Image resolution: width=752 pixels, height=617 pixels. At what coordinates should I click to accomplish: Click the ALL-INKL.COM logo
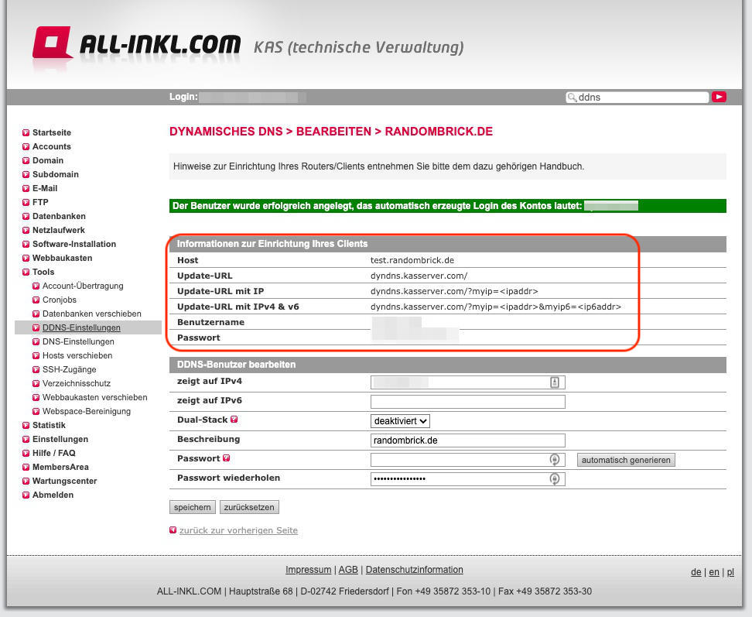[x=137, y=46]
